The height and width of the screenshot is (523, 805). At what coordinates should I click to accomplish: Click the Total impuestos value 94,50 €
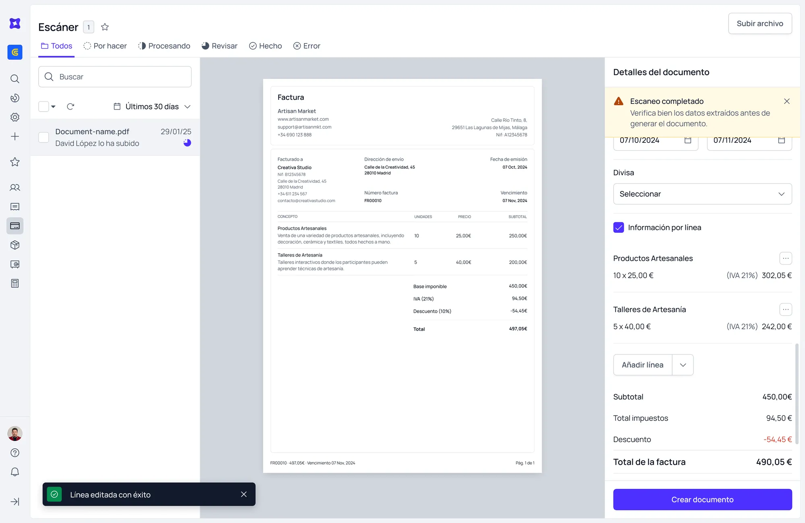coord(779,418)
